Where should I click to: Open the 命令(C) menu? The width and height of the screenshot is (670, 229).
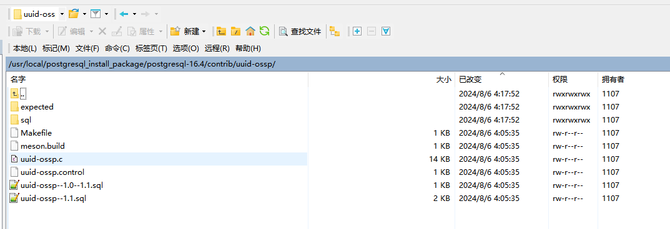pos(117,48)
